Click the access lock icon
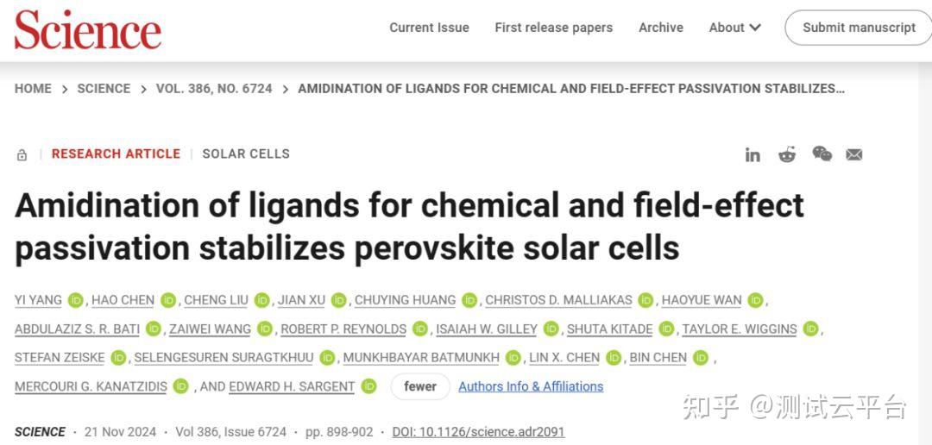This screenshot has height=445, width=932. 22,155
